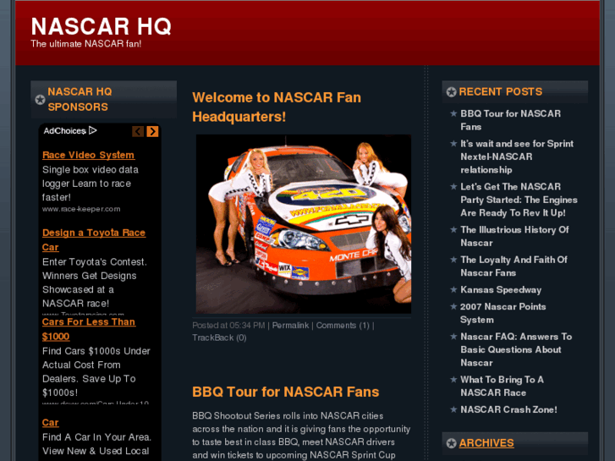Image resolution: width=615 pixels, height=461 pixels.
Task: Click the race car photo with models
Action: pyautogui.click(x=304, y=223)
